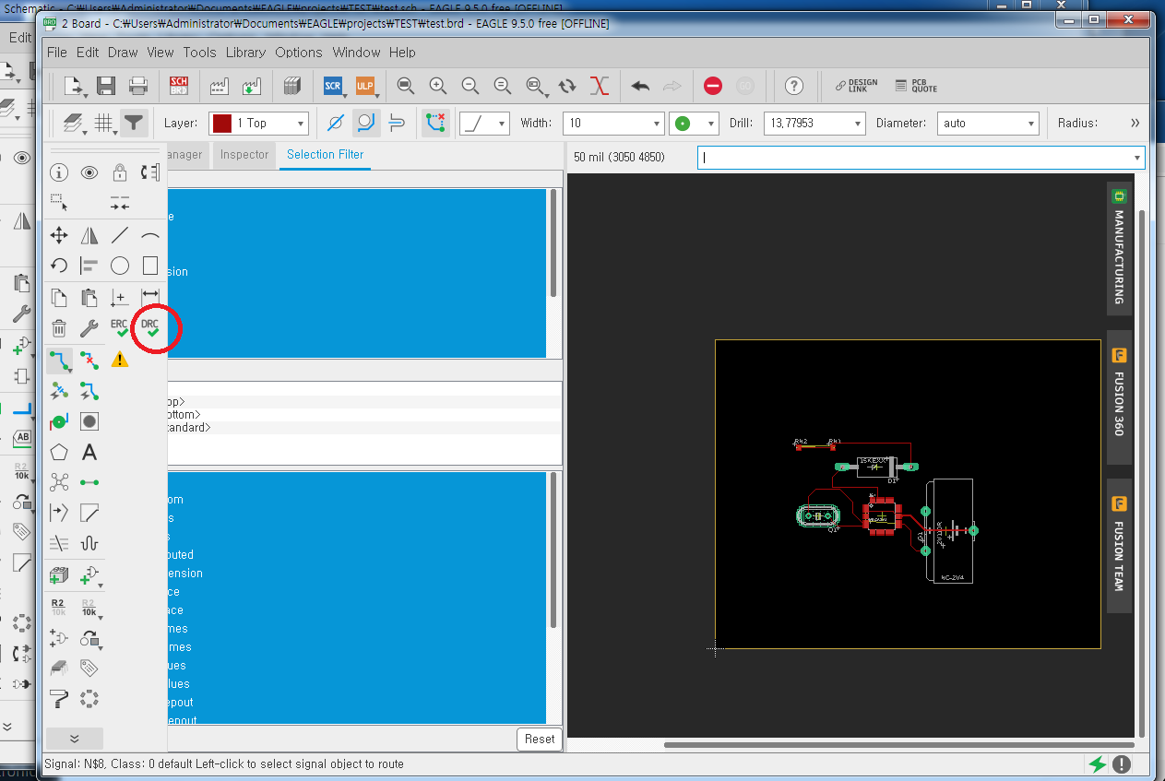Select the Line drawing tool
The width and height of the screenshot is (1165, 781).
(x=120, y=235)
